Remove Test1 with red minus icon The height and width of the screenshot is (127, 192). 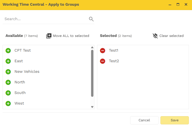(102, 51)
